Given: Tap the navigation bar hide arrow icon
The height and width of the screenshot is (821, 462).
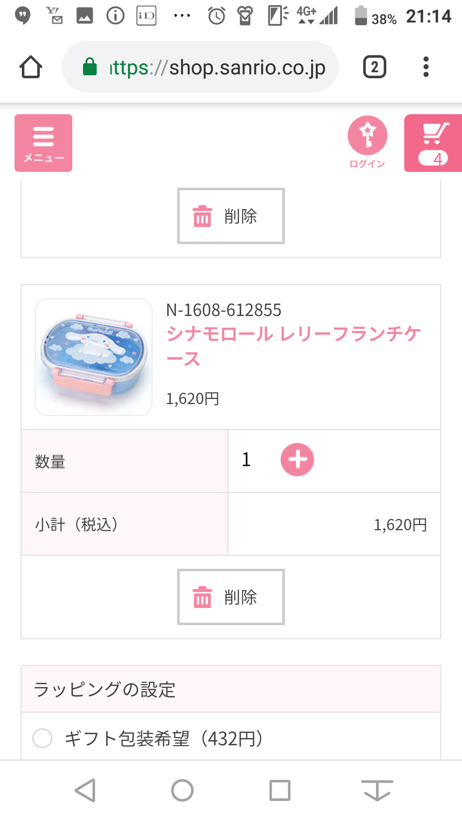Looking at the screenshot, I should [x=377, y=790].
